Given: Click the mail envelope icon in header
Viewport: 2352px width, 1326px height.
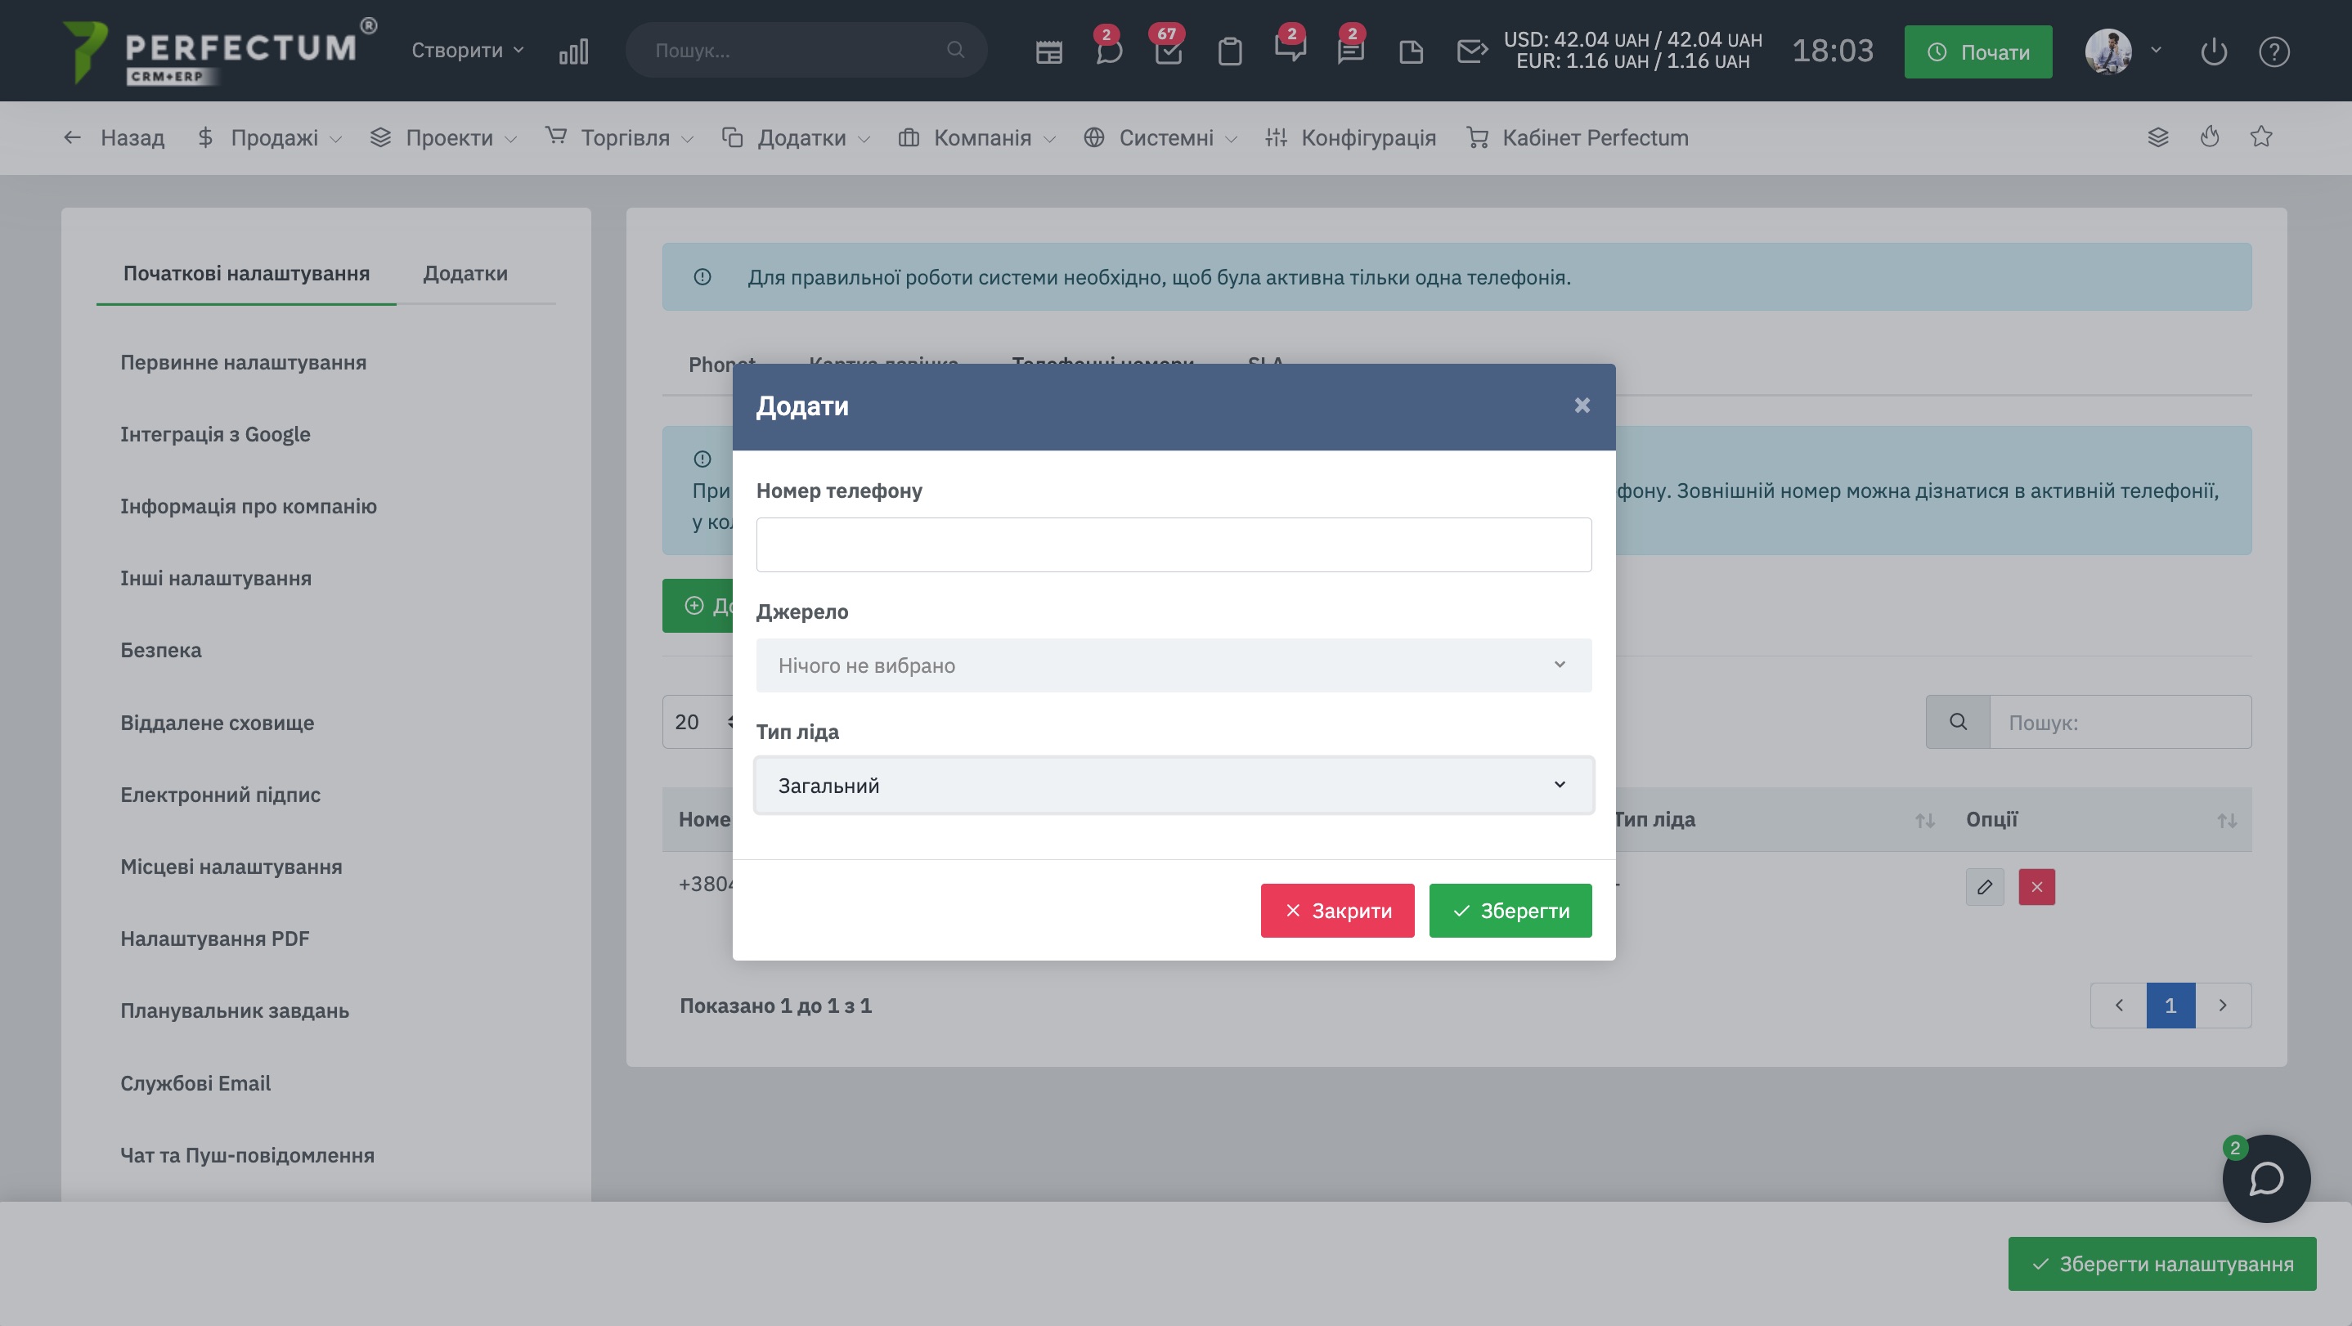Looking at the screenshot, I should click(1471, 52).
